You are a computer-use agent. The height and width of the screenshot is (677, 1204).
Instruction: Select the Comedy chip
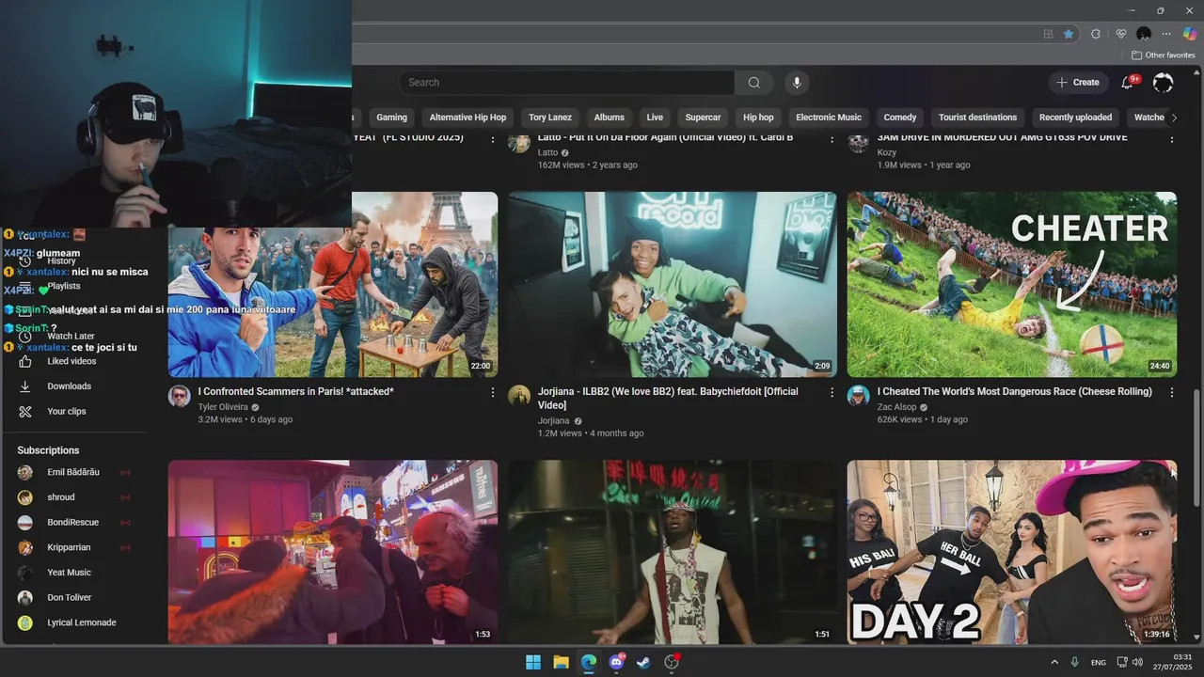click(900, 118)
